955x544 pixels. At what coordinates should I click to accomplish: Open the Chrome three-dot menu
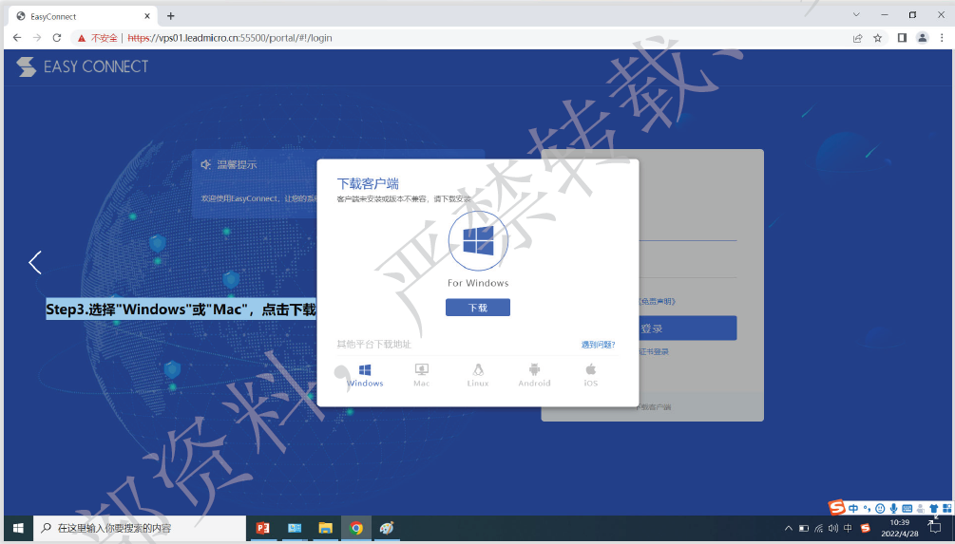(942, 38)
